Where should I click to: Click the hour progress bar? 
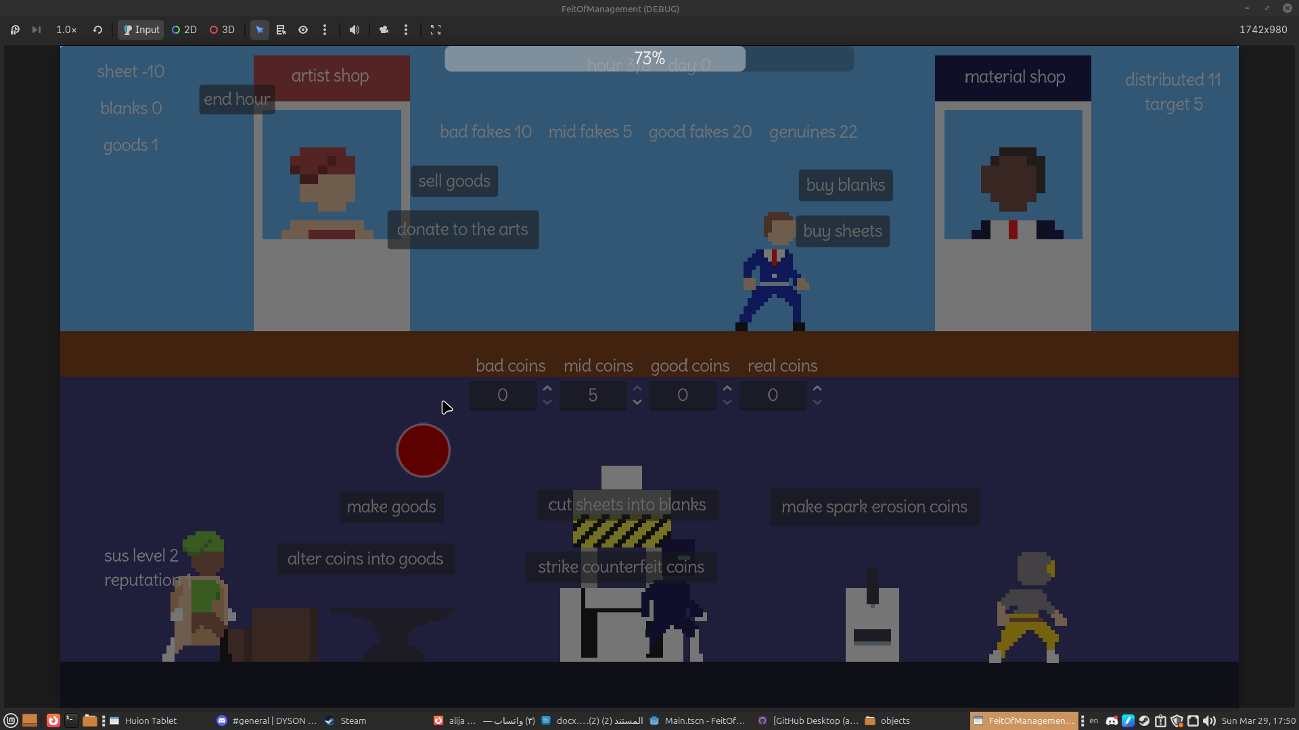click(649, 59)
